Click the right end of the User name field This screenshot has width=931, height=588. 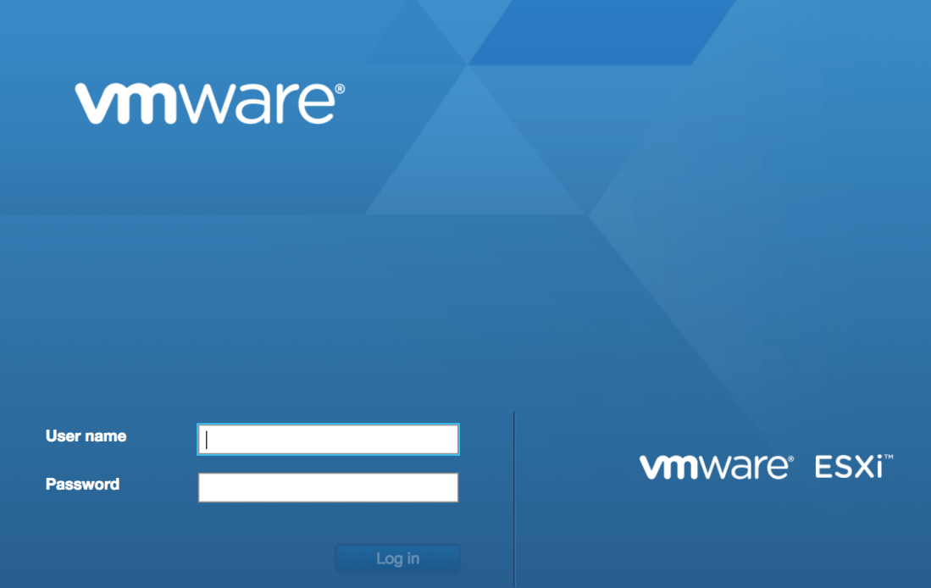coord(448,440)
